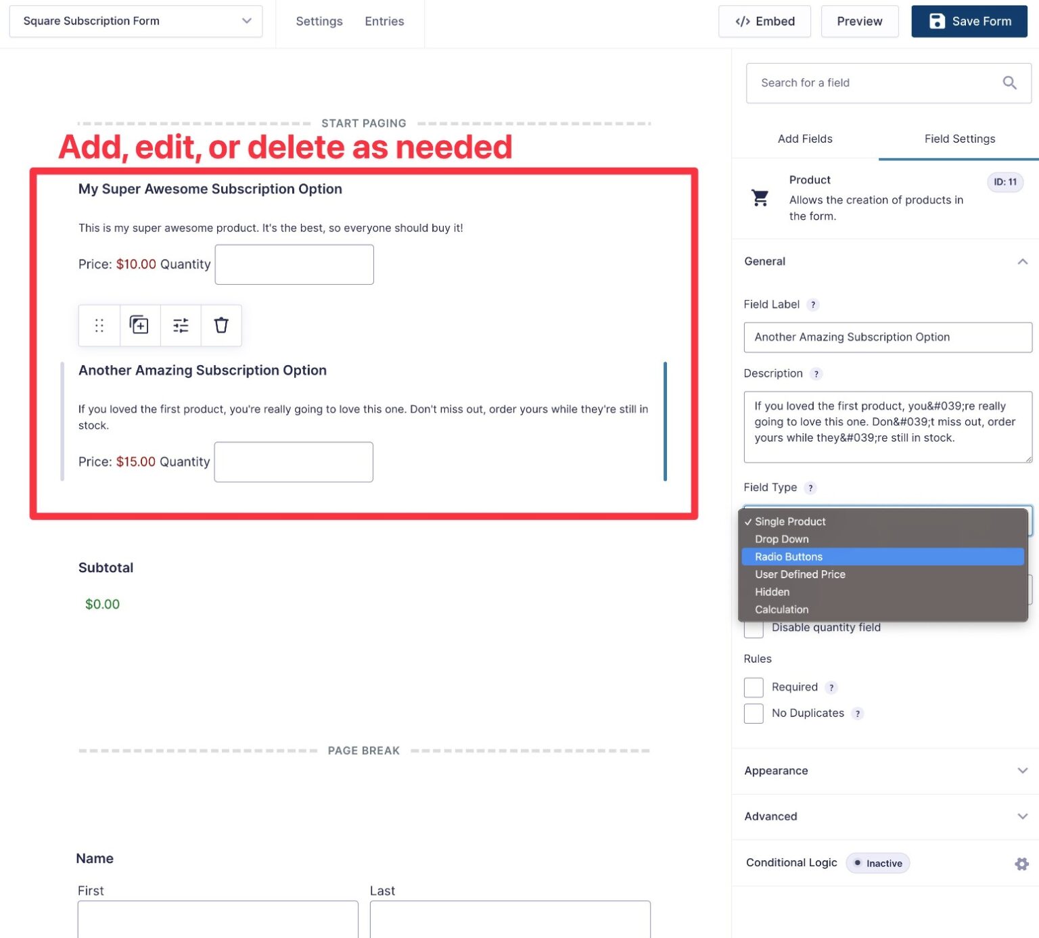Open the Settings menu
The image size is (1039, 938).
[319, 21]
